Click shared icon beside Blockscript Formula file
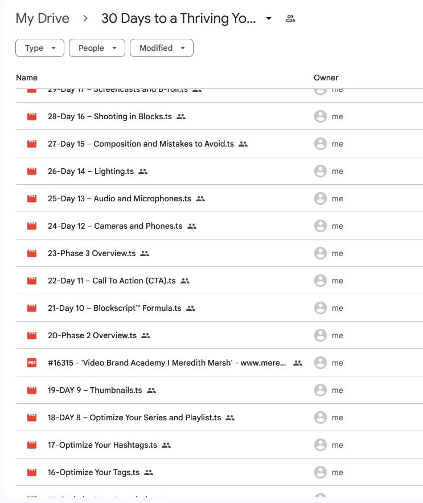 coord(191,308)
